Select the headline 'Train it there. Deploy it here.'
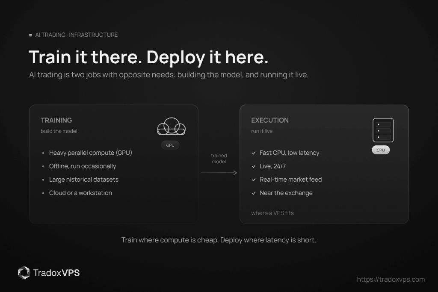Viewport: 438px width, 292px height. [x=148, y=57]
